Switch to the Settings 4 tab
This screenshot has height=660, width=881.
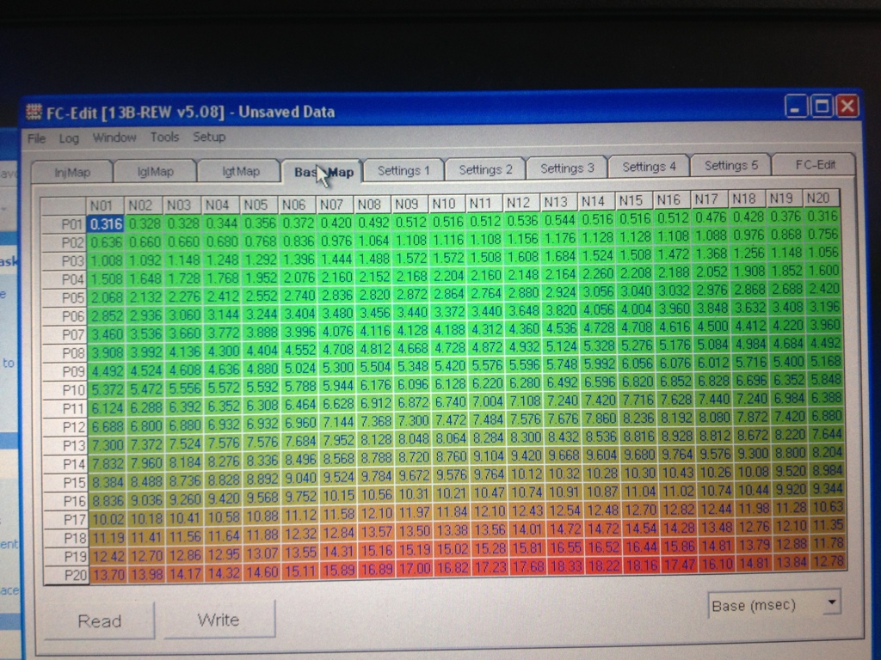(x=649, y=167)
